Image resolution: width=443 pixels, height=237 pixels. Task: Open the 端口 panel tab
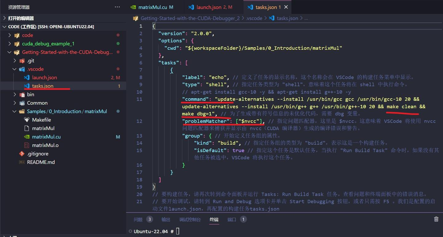(x=232, y=220)
